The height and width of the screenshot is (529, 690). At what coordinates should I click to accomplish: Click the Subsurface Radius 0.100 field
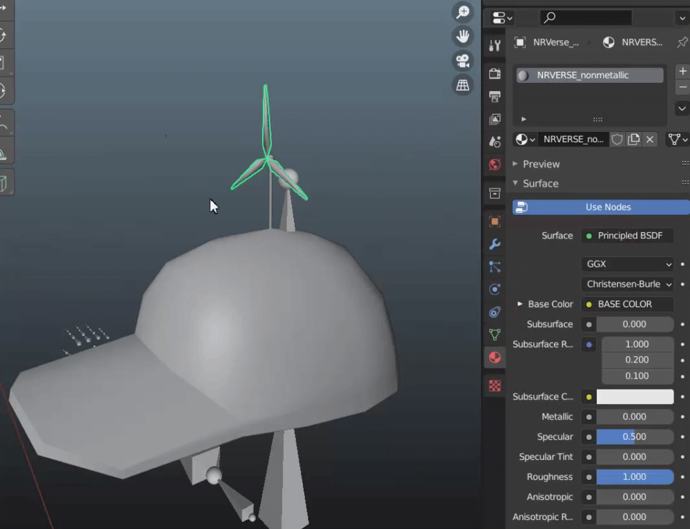click(637, 376)
